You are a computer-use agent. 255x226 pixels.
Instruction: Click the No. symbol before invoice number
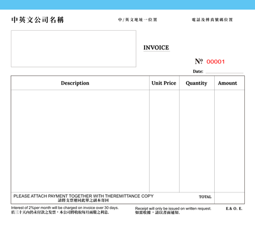tap(199, 61)
